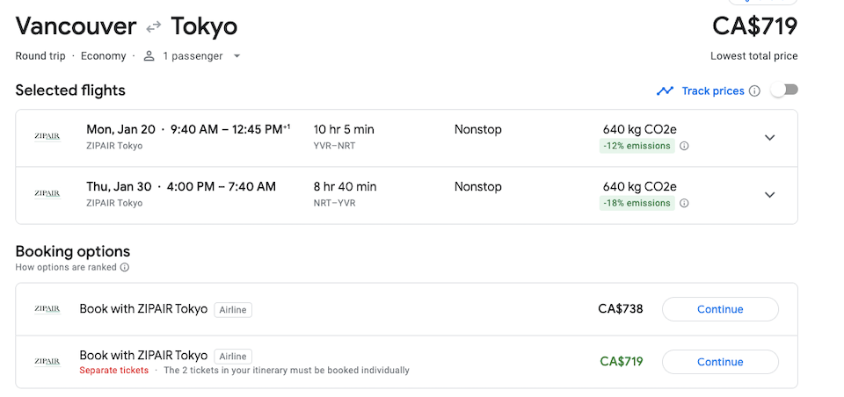This screenshot has height=397, width=844.
Task: Click the -12% emissions info icon
Action: 684,146
